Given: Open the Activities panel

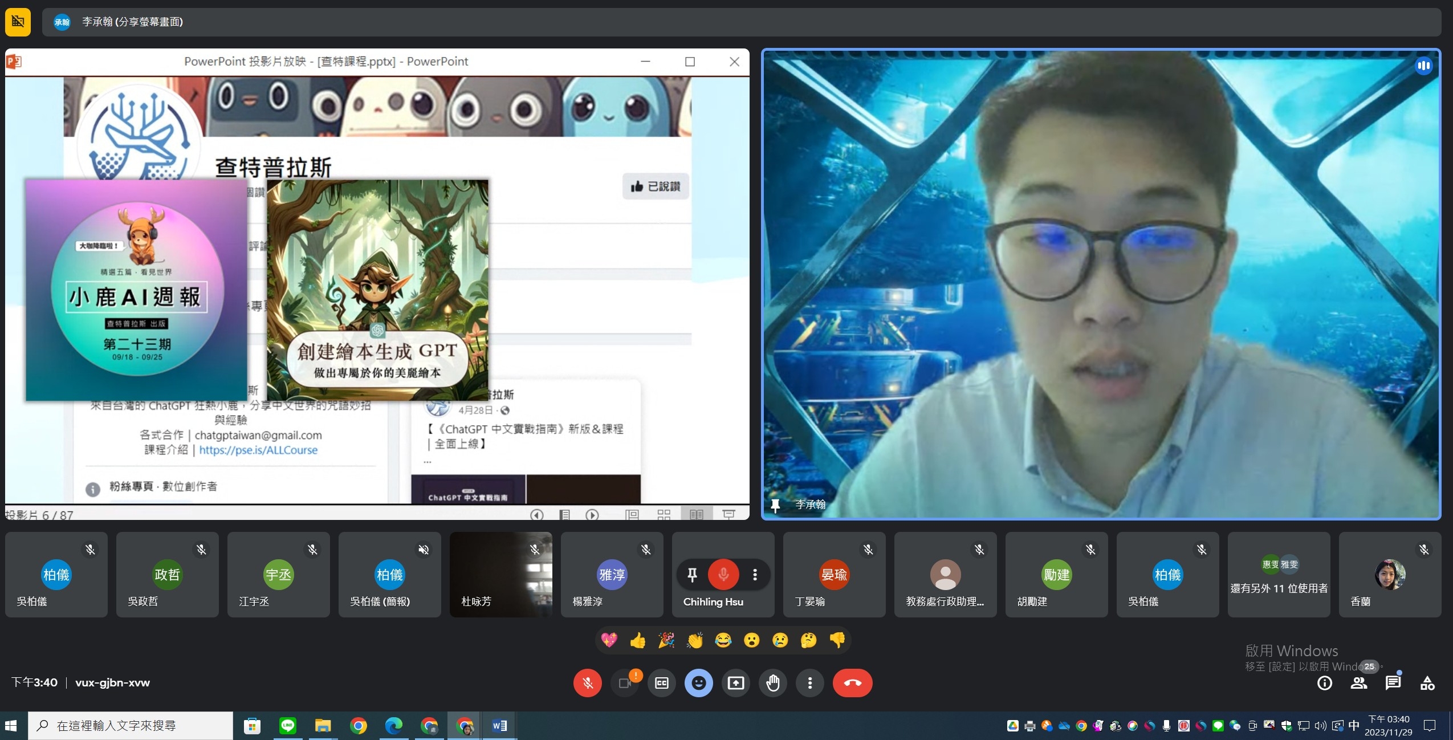Looking at the screenshot, I should [x=1427, y=682].
